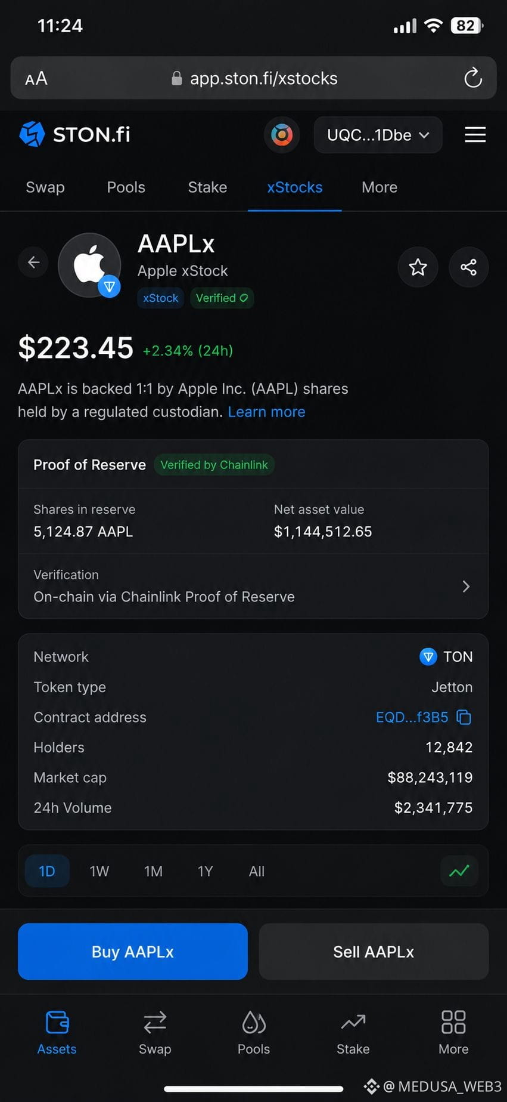Open the Chainlink Proof of Reserve verification chevron
Image resolution: width=507 pixels, height=1102 pixels.
pos(466,587)
